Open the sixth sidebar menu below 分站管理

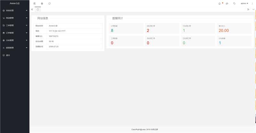pyautogui.click(x=15, y=48)
